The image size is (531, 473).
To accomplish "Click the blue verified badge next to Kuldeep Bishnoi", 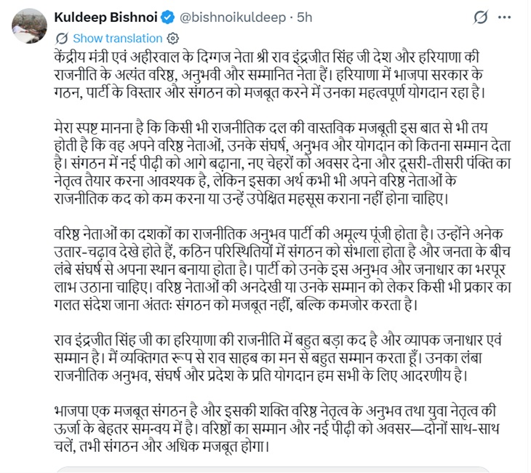I will [x=167, y=17].
